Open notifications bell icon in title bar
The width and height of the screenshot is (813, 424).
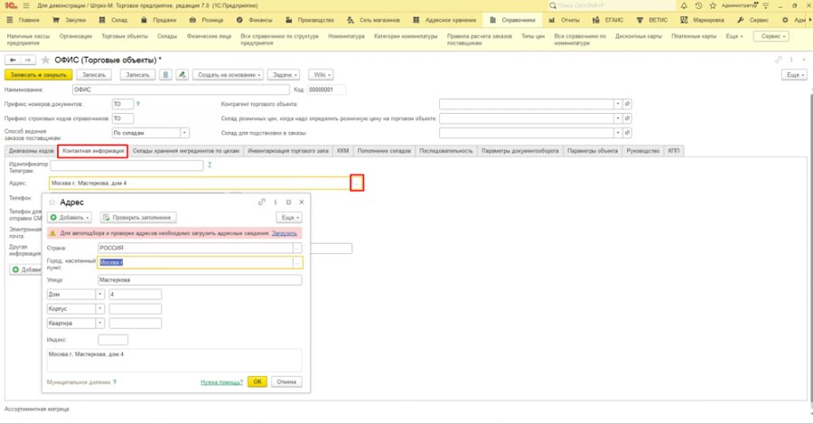(x=684, y=5)
